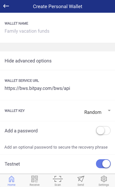Tap the WALLET NAME heading label
This screenshot has width=115, height=187.
16,23
